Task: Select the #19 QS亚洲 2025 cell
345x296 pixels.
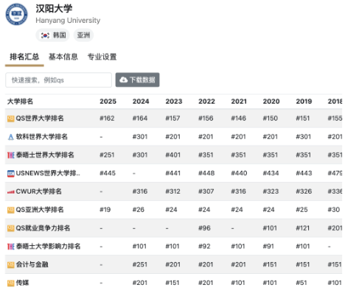Action: tap(105, 210)
